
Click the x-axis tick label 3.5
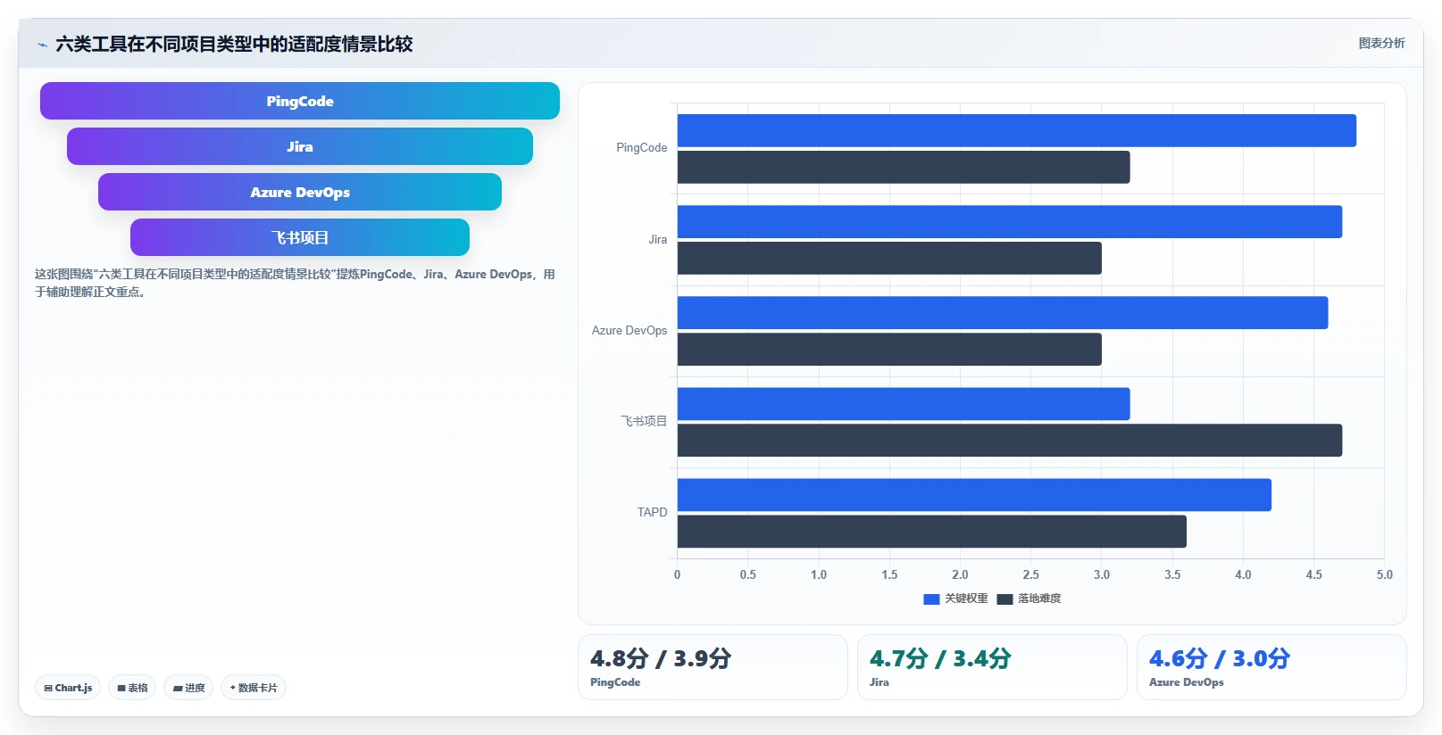(x=1172, y=575)
